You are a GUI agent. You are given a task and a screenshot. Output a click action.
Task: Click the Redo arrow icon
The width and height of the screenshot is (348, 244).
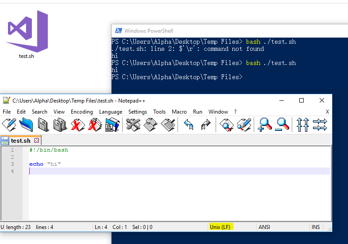[x=205, y=125]
